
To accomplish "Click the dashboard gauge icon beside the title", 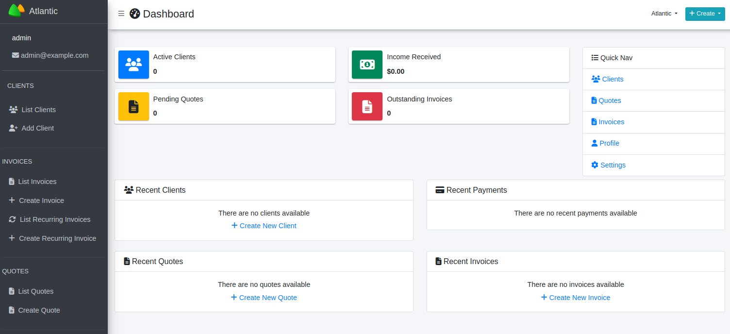I will pos(135,14).
